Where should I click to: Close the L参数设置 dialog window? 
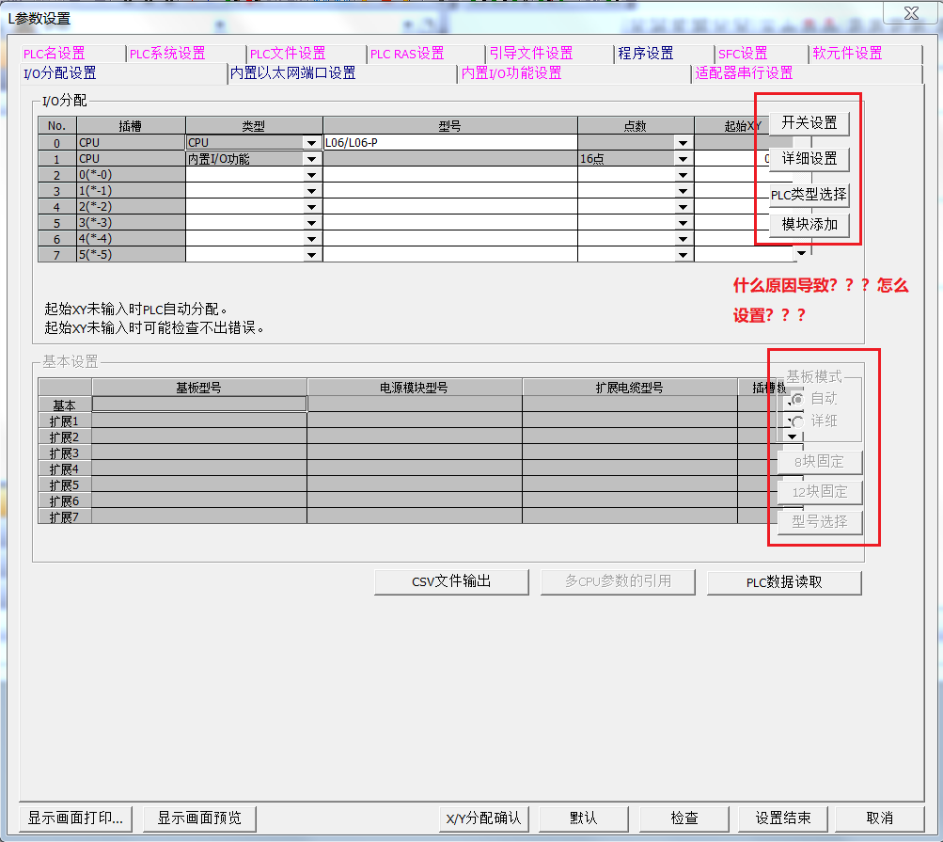point(910,13)
